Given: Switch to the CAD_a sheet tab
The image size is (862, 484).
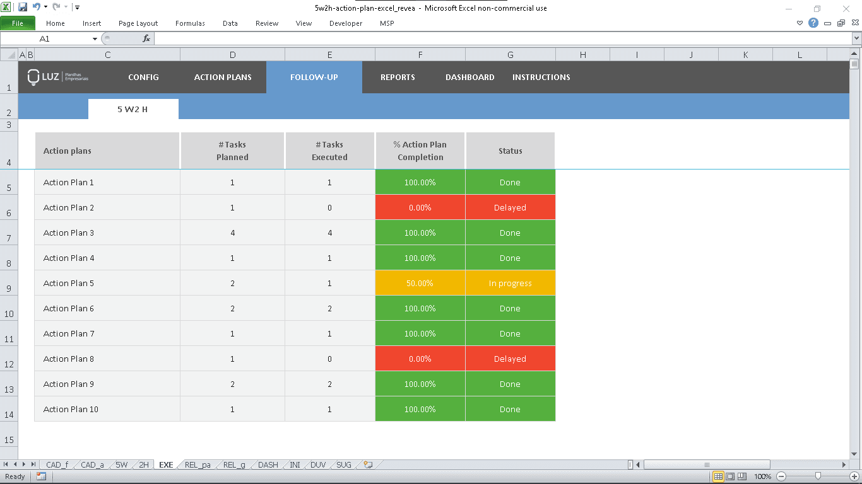Looking at the screenshot, I should pyautogui.click(x=92, y=464).
